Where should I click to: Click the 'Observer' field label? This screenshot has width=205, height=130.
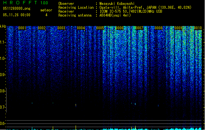[66, 4]
